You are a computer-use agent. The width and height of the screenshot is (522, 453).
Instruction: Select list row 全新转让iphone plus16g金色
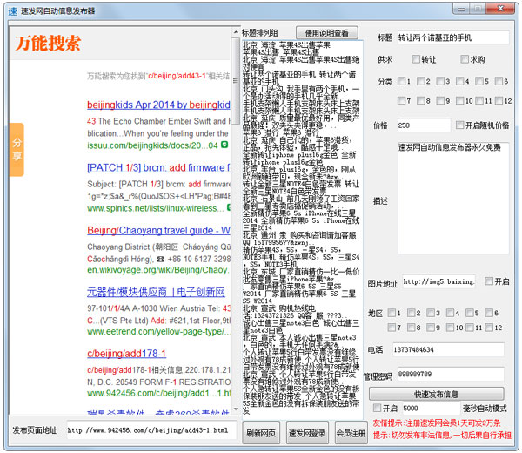tap(299, 158)
